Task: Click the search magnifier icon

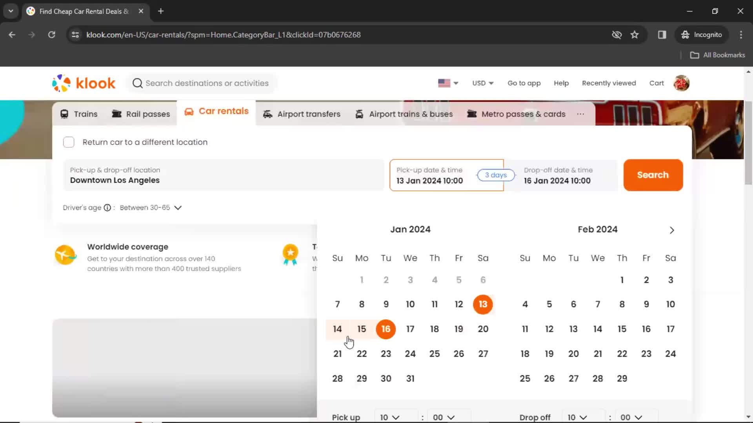Action: [136, 83]
